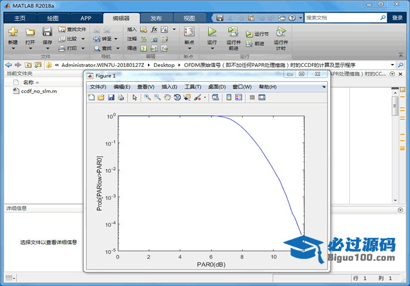Select the Pan hand tool in Figure
The image size is (410, 286).
[x=167, y=97]
